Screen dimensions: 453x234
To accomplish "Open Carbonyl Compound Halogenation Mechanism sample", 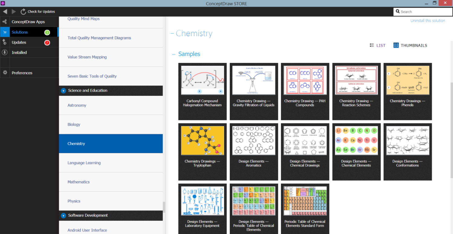I will pyautogui.click(x=202, y=91).
